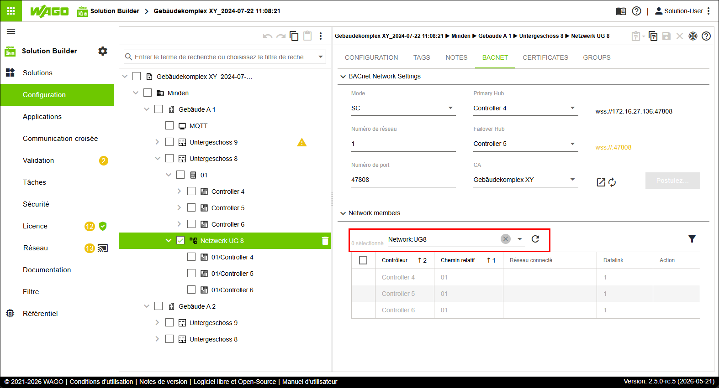The width and height of the screenshot is (719, 388).
Task: Click the Postulez button
Action: [672, 181]
